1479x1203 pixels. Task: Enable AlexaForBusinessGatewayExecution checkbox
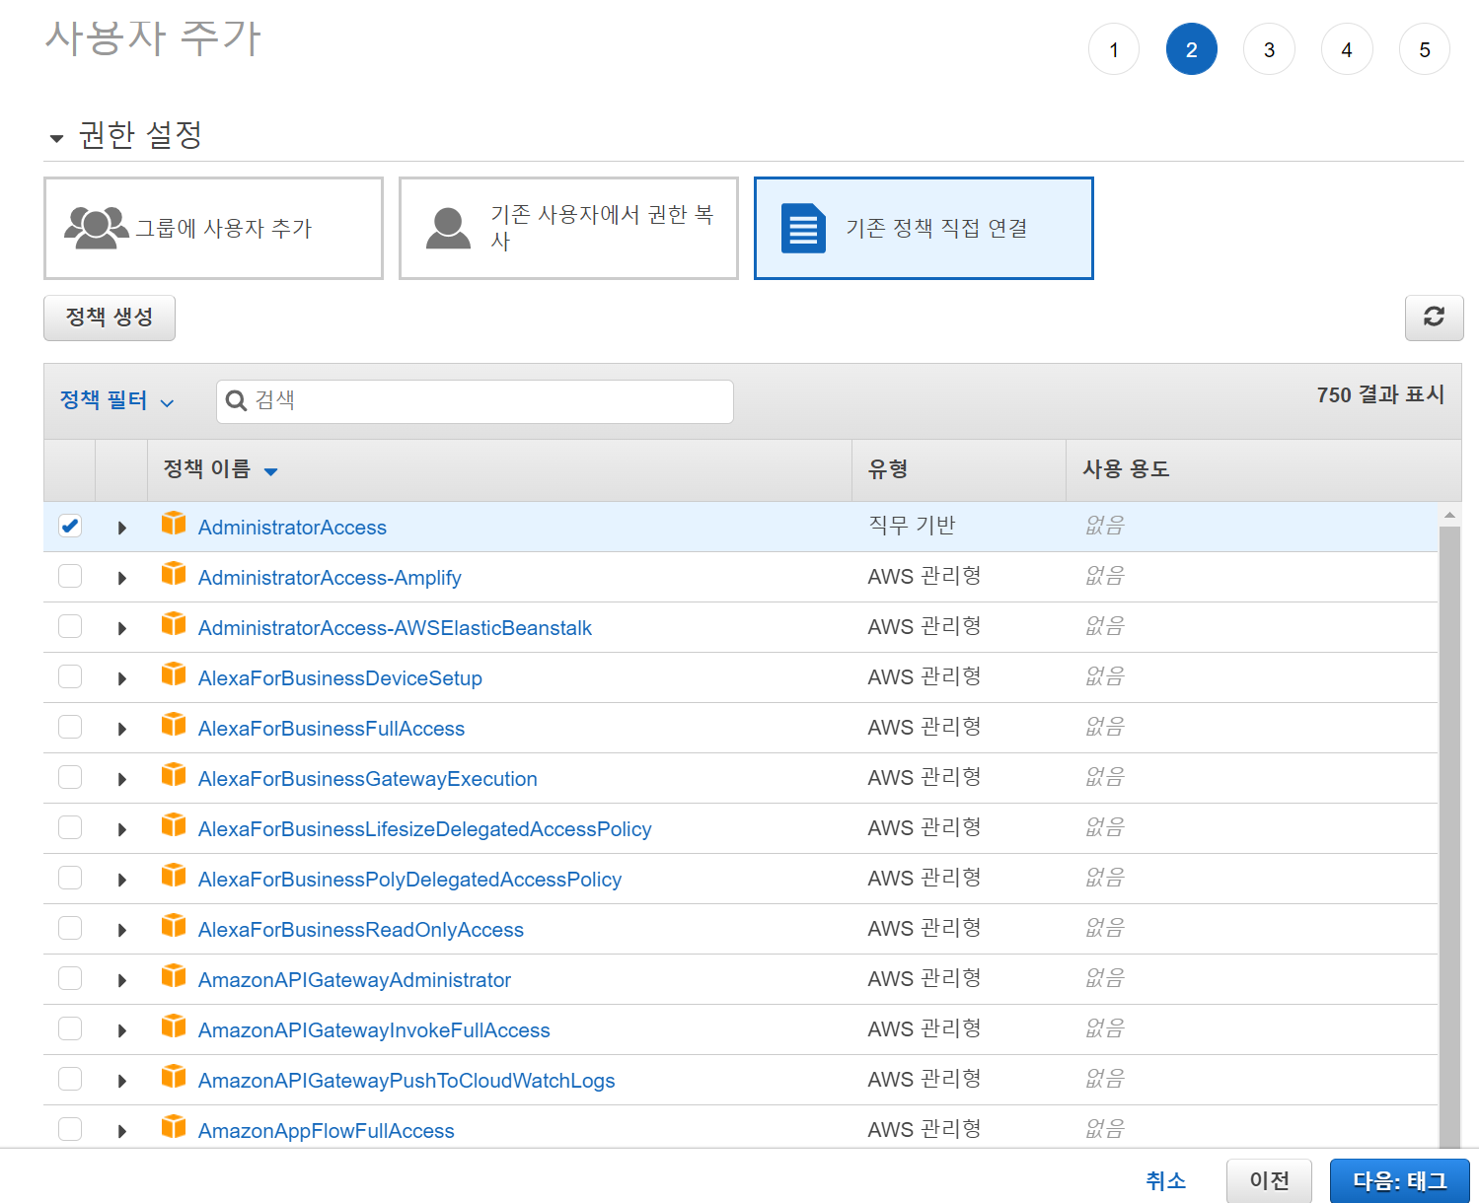[x=70, y=777]
